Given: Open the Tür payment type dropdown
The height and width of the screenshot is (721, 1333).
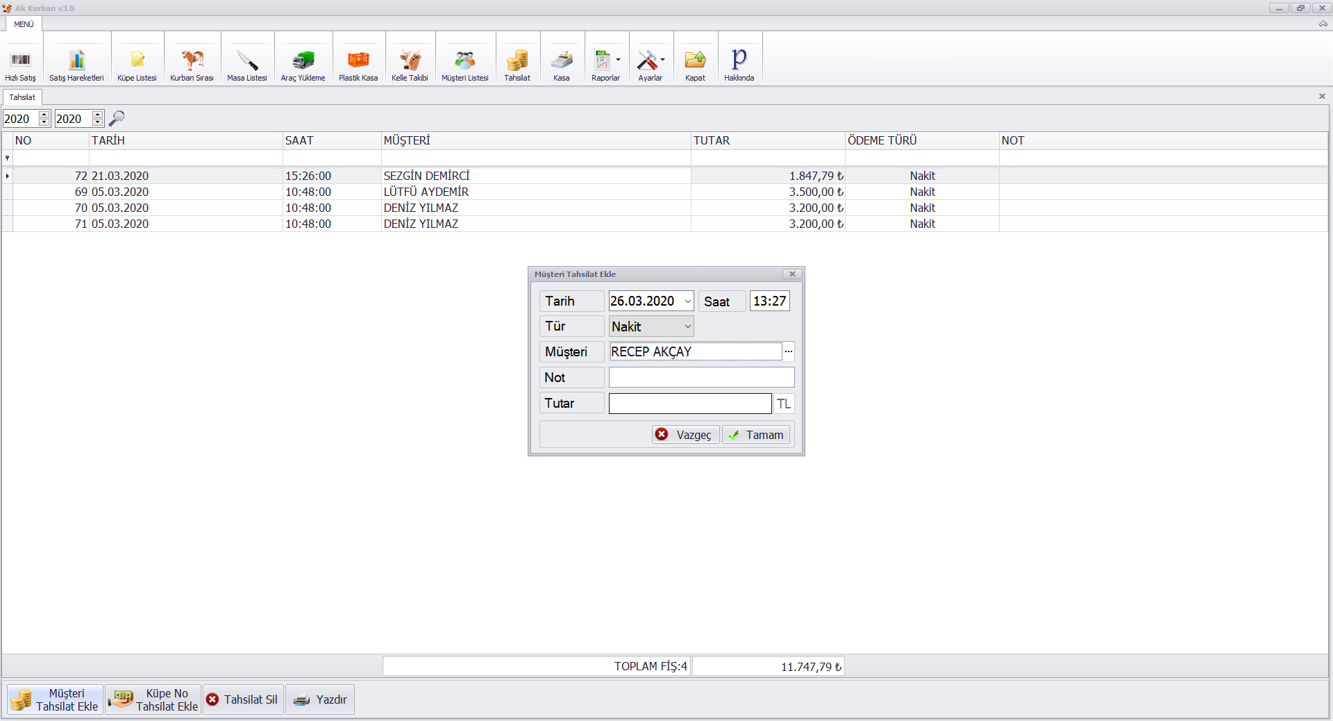Looking at the screenshot, I should (687, 326).
